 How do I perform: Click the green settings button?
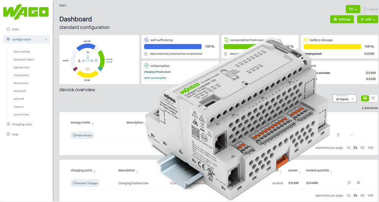[341, 19]
